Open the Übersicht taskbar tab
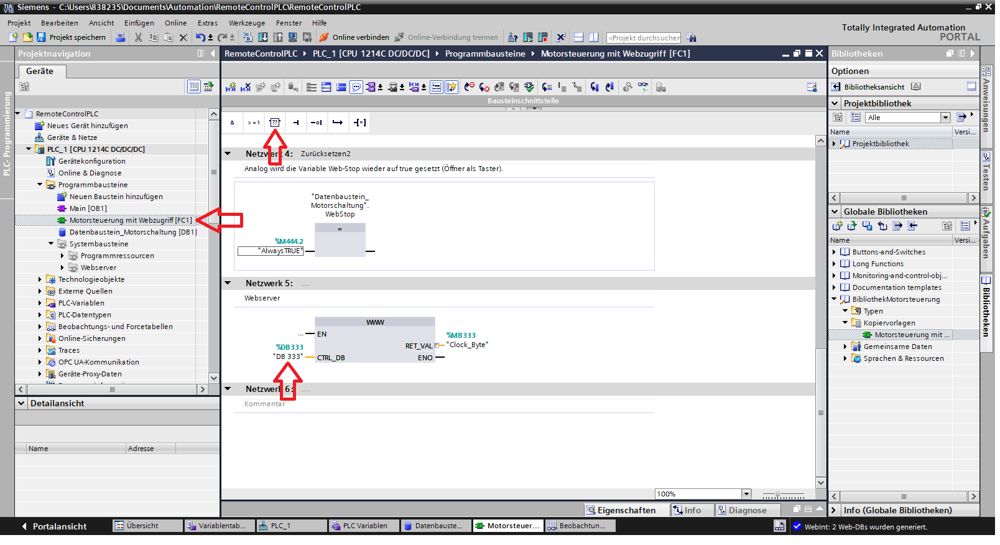1000x545 pixels. (147, 526)
